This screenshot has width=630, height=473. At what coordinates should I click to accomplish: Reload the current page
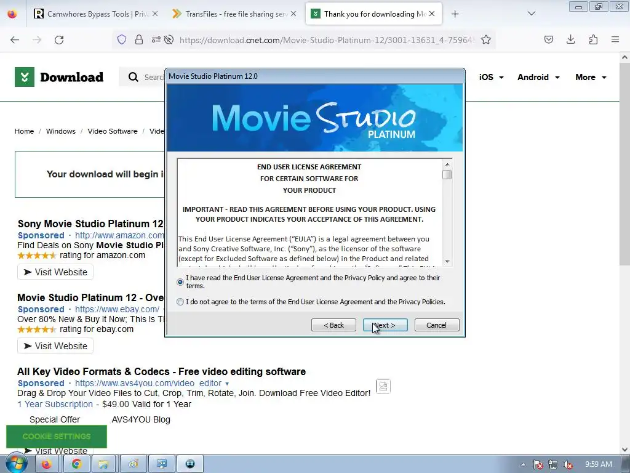click(59, 39)
